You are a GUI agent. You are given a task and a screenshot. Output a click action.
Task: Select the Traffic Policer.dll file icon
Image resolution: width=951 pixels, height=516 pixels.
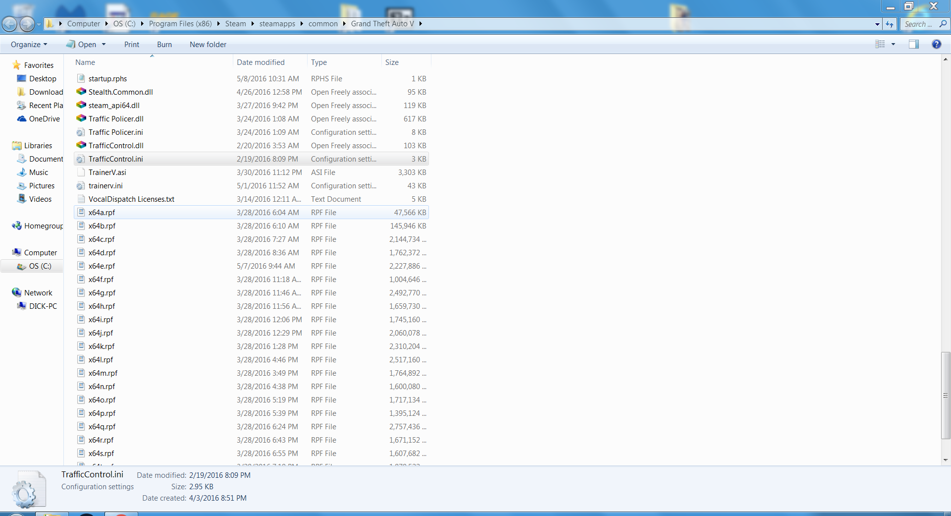tap(81, 118)
